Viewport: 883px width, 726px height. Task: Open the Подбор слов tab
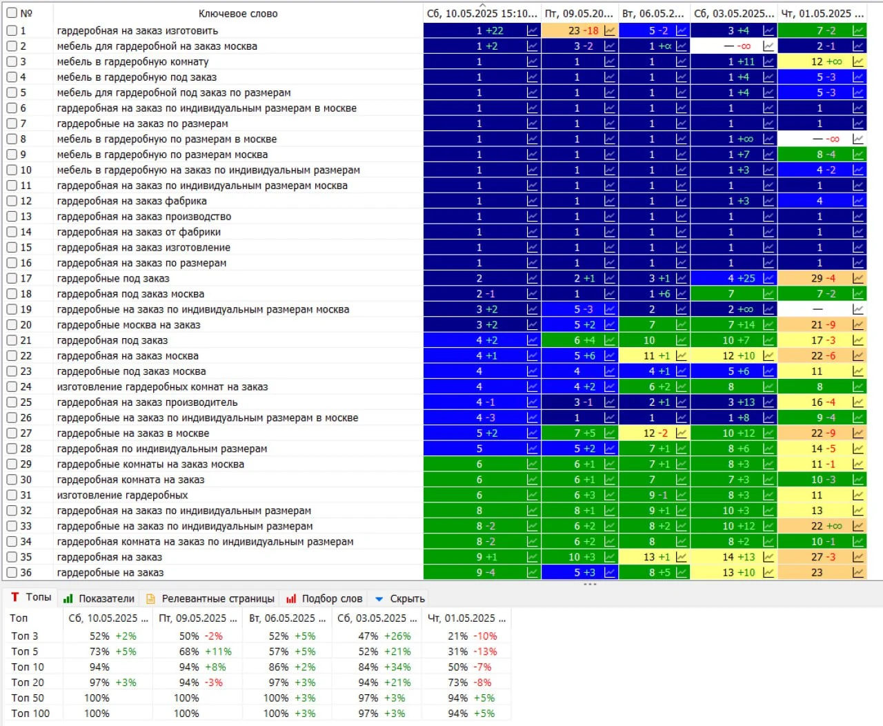[x=324, y=598]
